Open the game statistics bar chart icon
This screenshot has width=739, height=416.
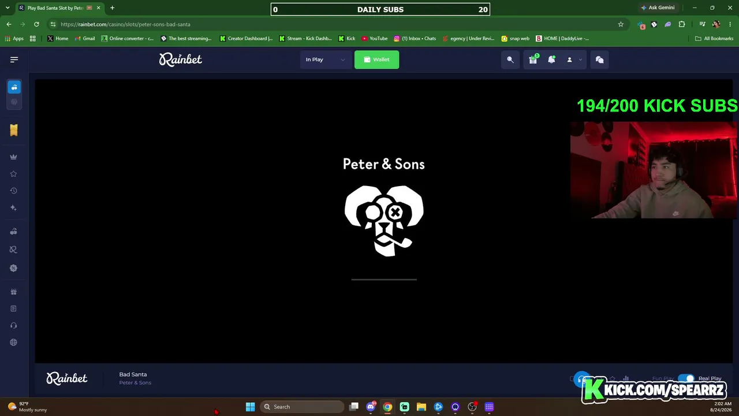(626, 379)
